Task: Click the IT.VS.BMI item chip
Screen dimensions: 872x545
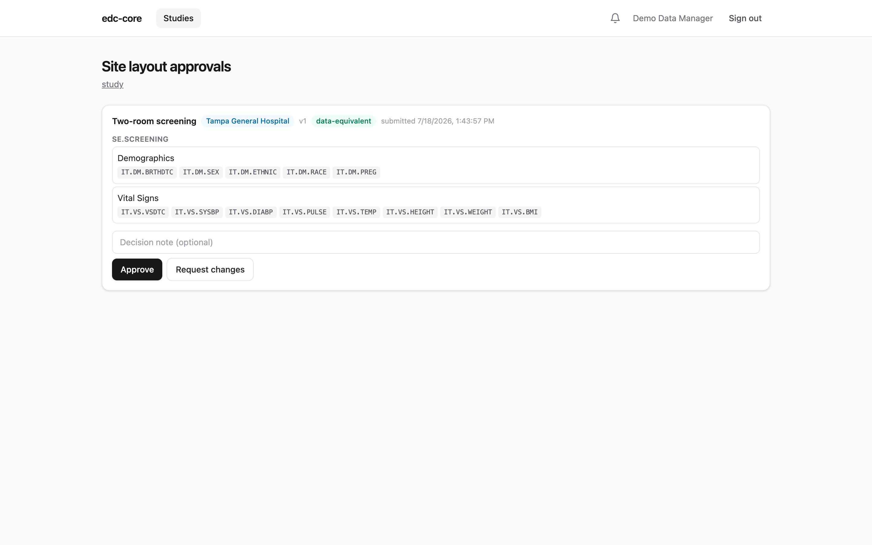Action: pyautogui.click(x=520, y=212)
